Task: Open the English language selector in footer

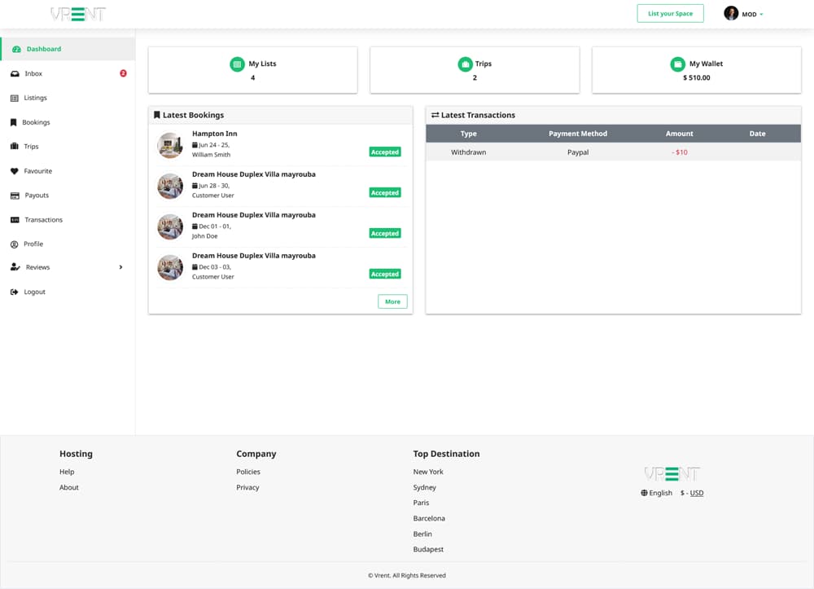Action: click(x=657, y=493)
